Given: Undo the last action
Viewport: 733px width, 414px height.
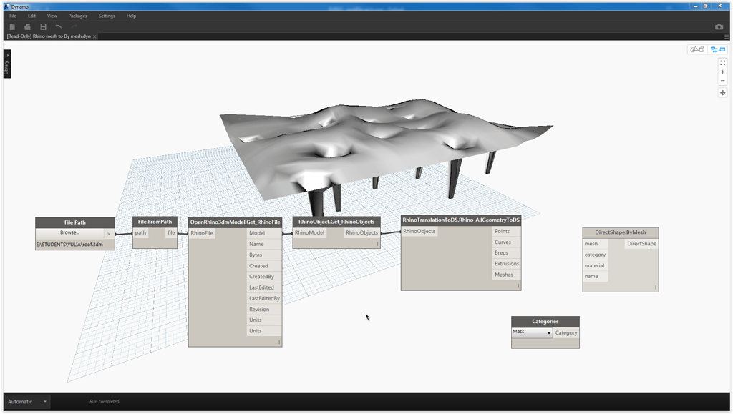Looking at the screenshot, I should [x=59, y=26].
